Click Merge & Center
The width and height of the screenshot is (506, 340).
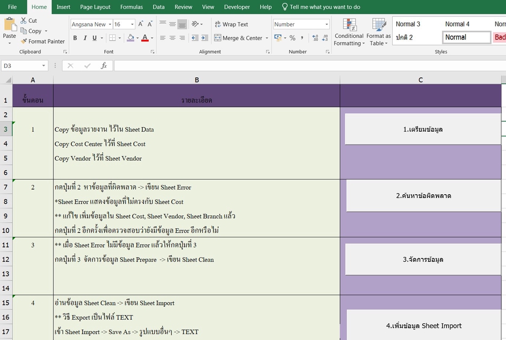[238, 38]
